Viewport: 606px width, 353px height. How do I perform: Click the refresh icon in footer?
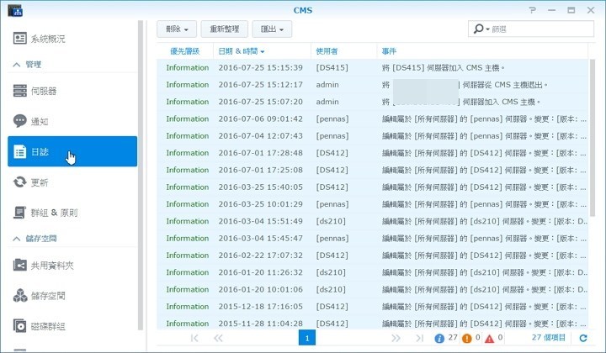pos(583,338)
